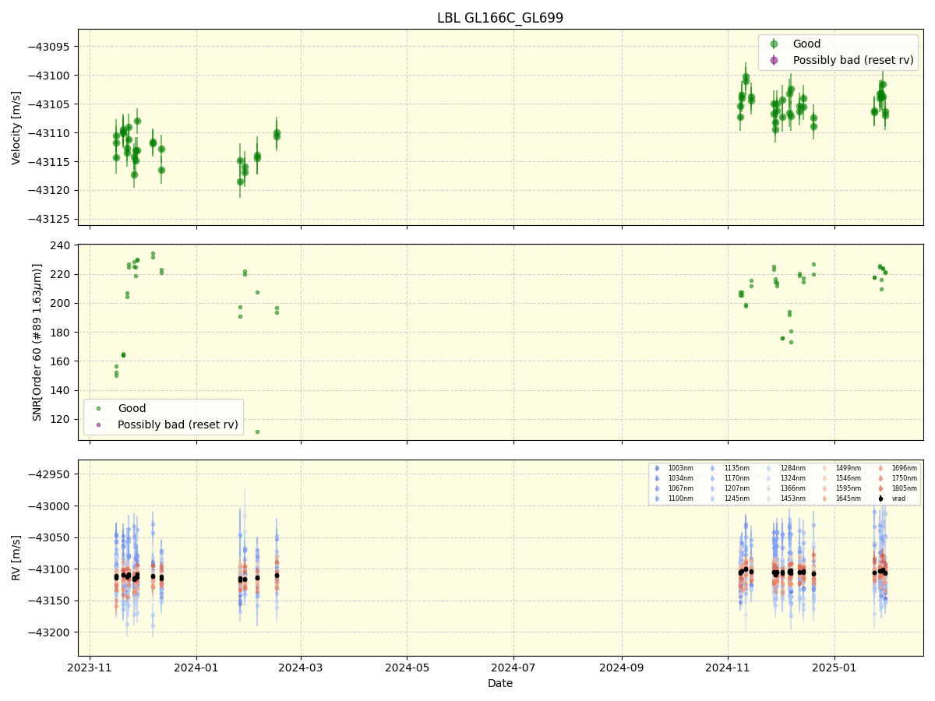Click the 2024-07 date tick label
The height and width of the screenshot is (701, 935).
coord(514,668)
